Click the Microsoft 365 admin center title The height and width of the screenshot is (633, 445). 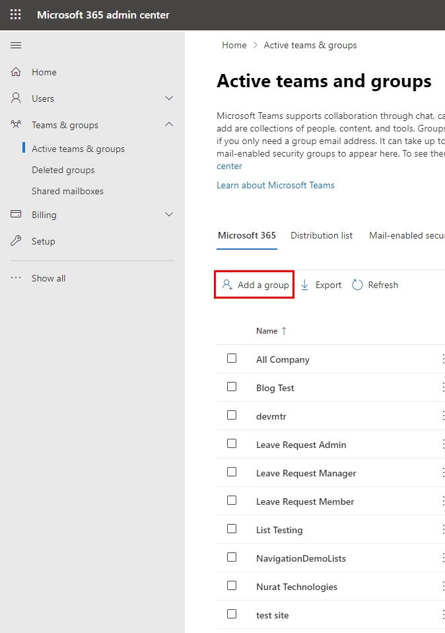click(103, 15)
